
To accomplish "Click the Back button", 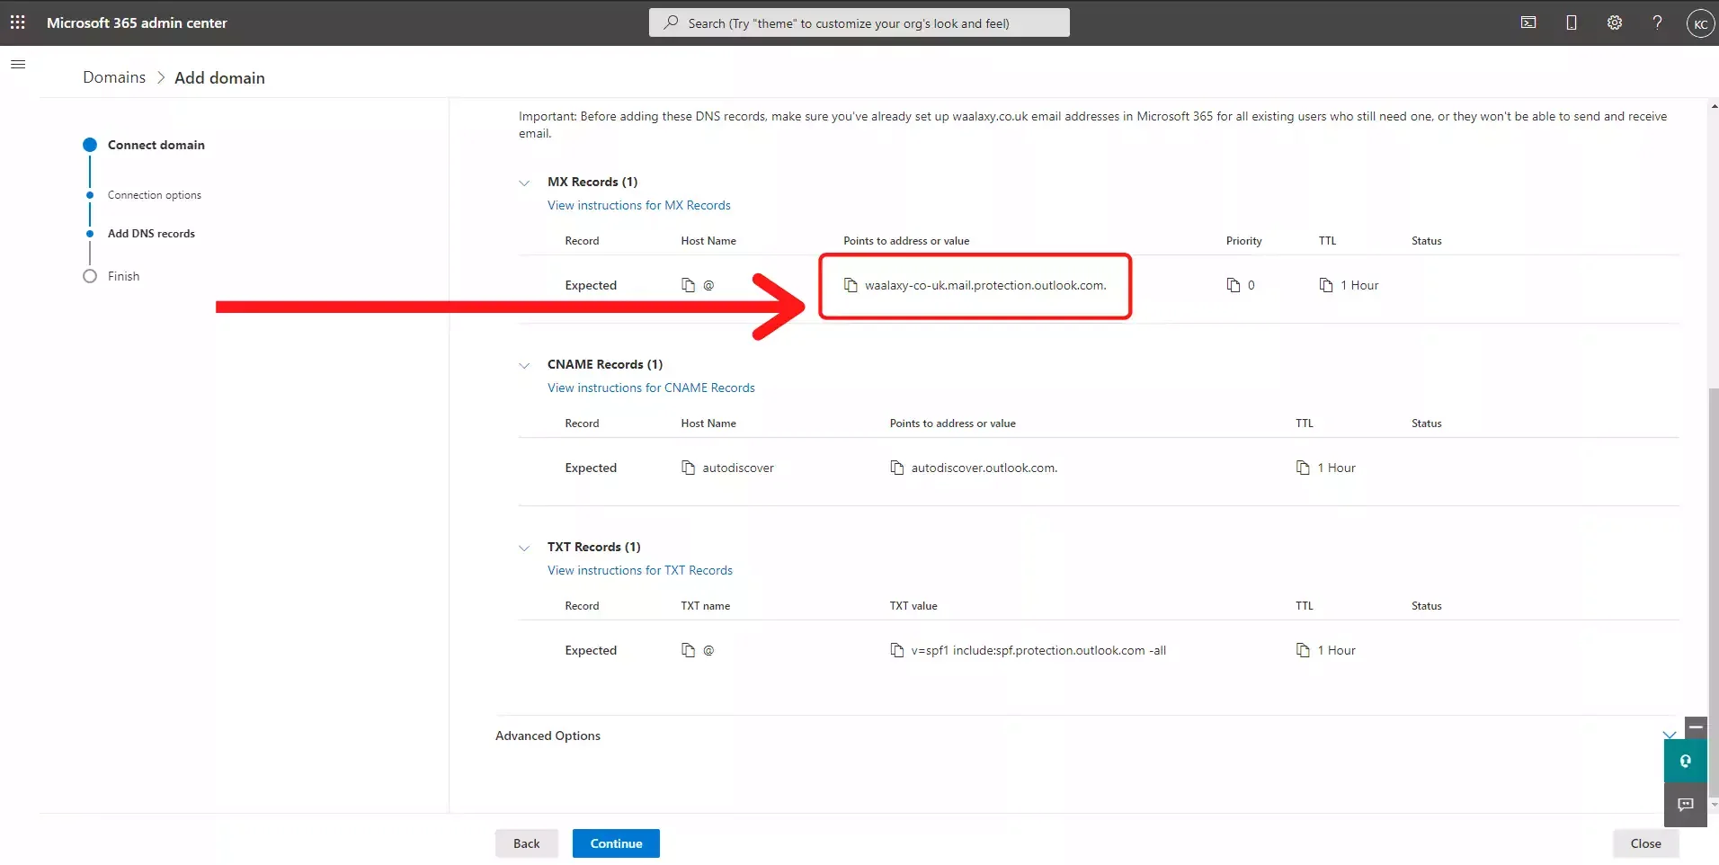I will 527,843.
